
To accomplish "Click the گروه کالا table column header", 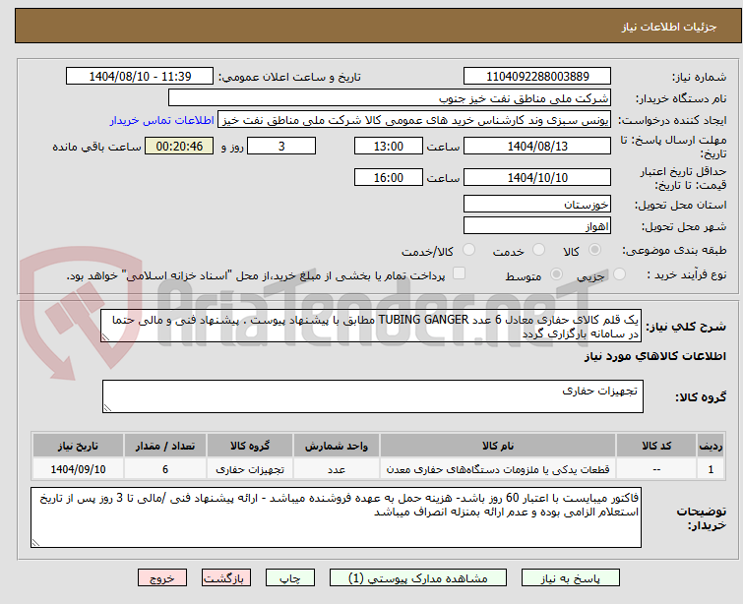I will coord(250,446).
